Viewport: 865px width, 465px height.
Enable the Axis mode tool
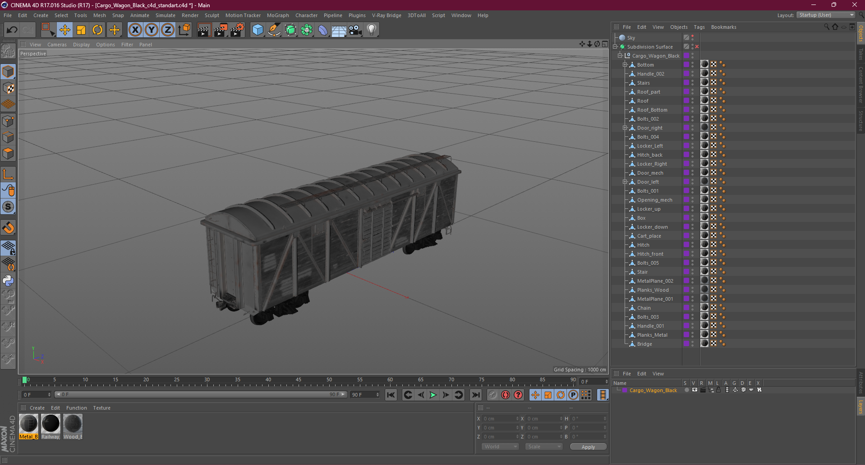[x=8, y=174]
